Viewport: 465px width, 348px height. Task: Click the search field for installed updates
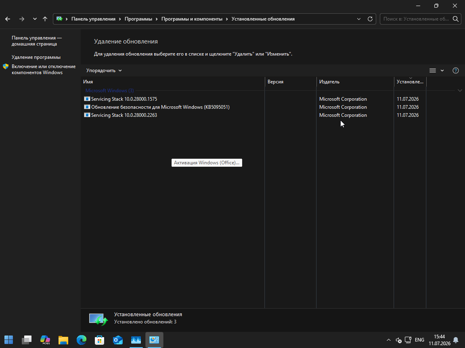(417, 19)
